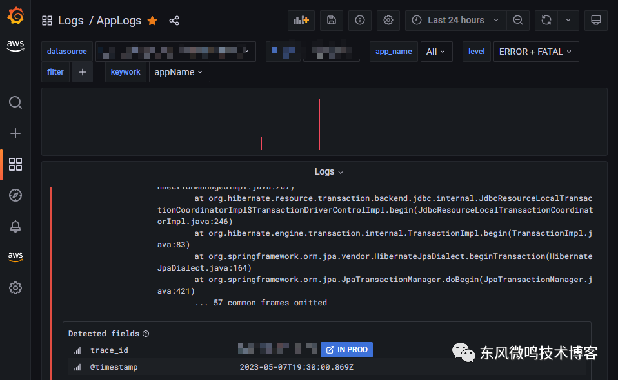
Task: Open the Alerting bell icon
Action: (15, 226)
